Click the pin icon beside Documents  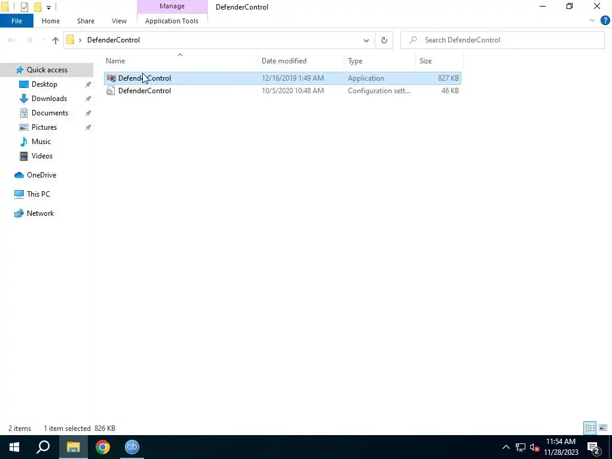point(88,113)
